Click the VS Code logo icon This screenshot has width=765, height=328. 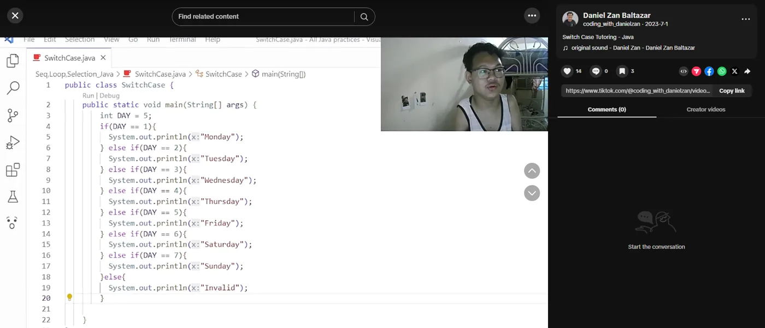[8, 40]
